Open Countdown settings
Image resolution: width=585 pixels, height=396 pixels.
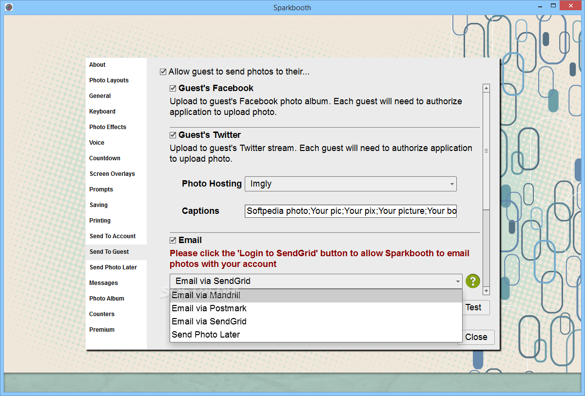[x=116, y=158]
